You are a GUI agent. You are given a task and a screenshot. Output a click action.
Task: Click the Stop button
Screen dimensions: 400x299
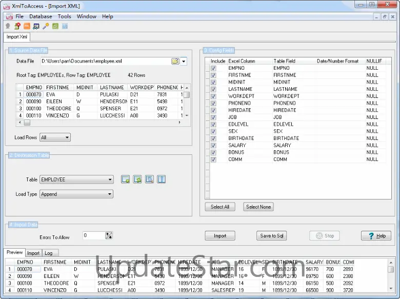[x=325, y=236]
